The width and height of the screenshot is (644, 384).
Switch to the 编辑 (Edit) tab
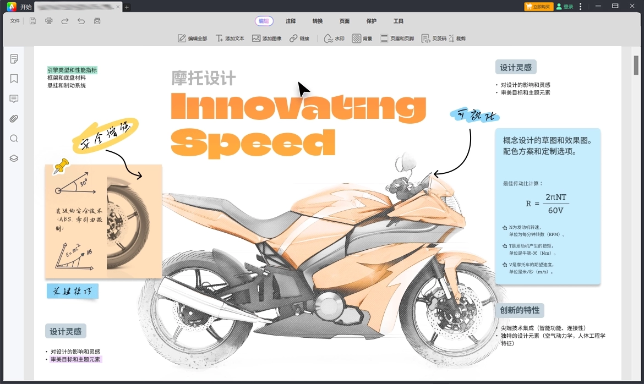pyautogui.click(x=264, y=21)
